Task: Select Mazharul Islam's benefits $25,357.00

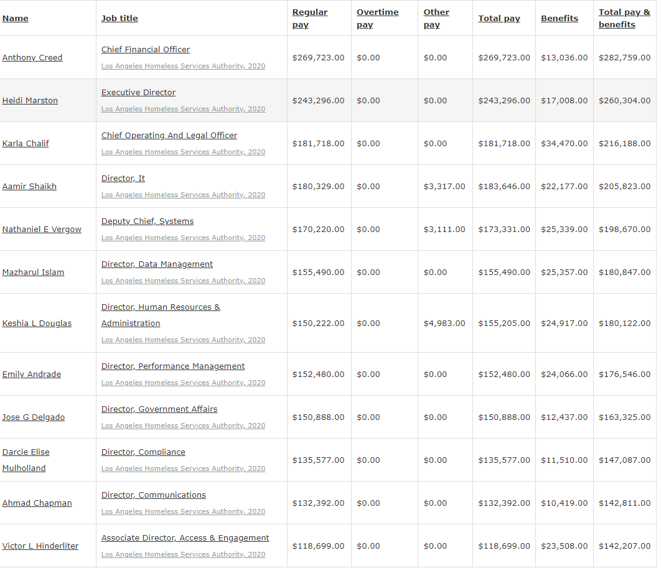Action: tap(564, 272)
